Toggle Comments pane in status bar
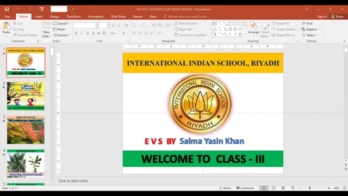Screen dimensions: 348x196 coord(245,188)
